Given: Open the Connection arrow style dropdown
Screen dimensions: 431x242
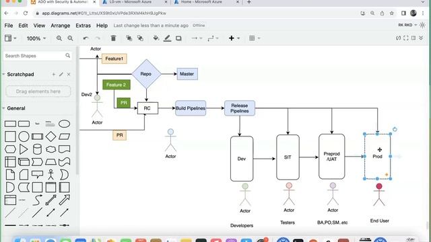Looking at the screenshot, I should 197,38.
